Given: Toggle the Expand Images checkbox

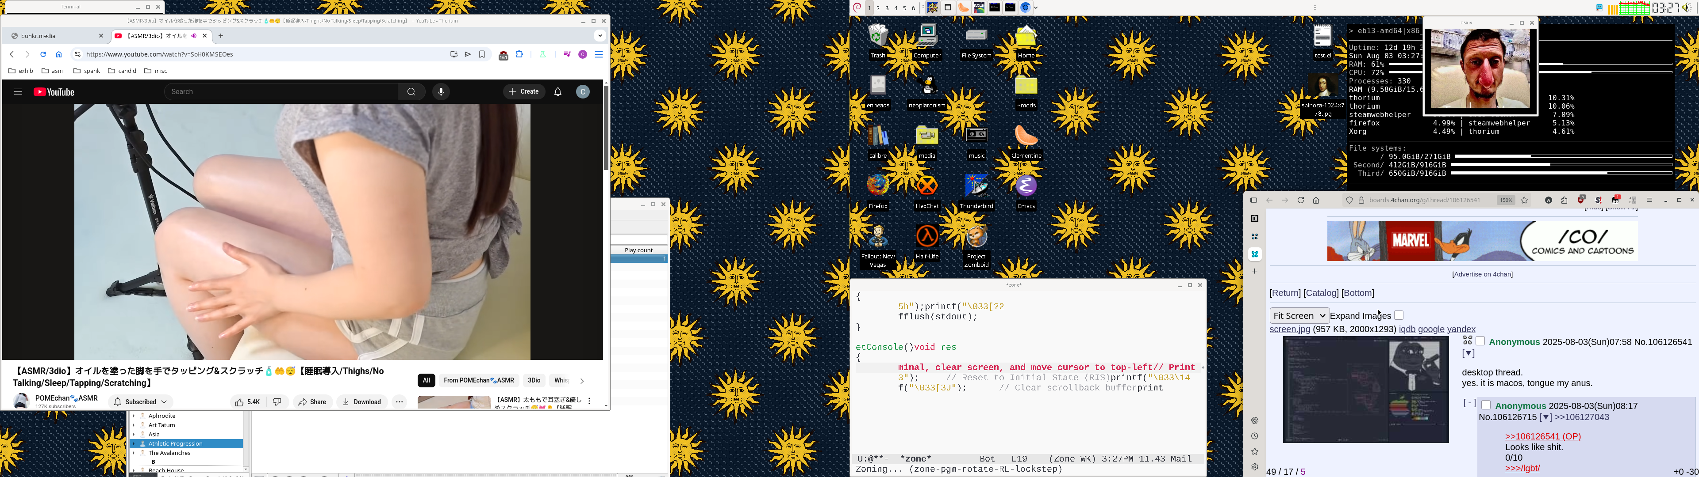Looking at the screenshot, I should coord(1399,316).
